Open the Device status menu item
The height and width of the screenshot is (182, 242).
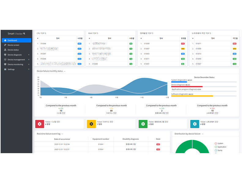tap(16, 50)
